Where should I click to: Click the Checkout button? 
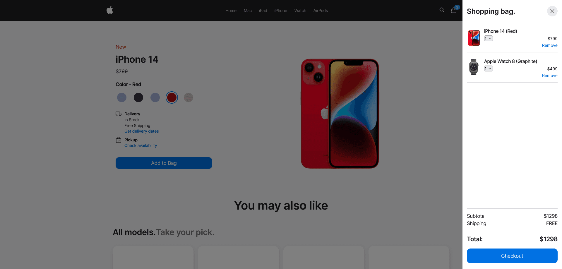pyautogui.click(x=512, y=256)
